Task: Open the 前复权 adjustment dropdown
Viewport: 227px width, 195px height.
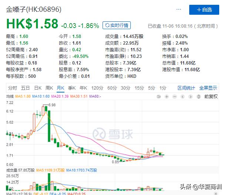Action: click(211, 97)
